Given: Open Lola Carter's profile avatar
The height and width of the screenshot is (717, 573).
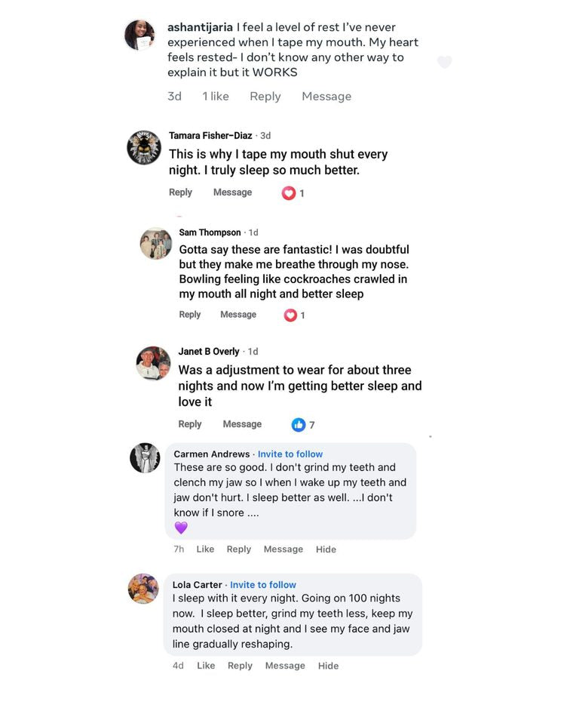Looking at the screenshot, I should 143,589.
